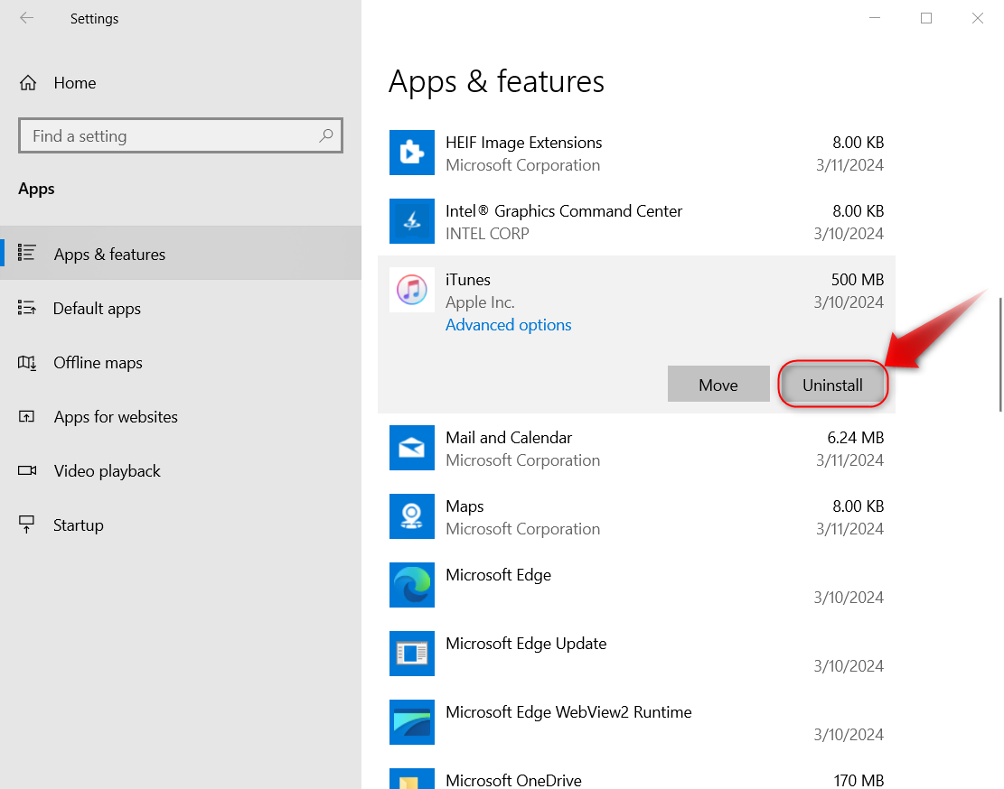Uninstall iTunes
This screenshot has width=1004, height=789.
click(x=832, y=385)
